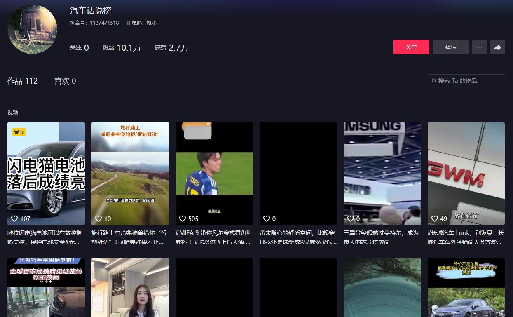Open the 闪电猫电池 video thumbnail

tap(46, 174)
